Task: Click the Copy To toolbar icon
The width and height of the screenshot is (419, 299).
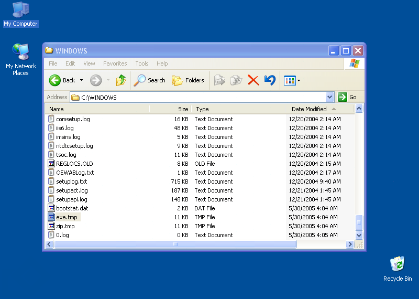Action: [236, 80]
